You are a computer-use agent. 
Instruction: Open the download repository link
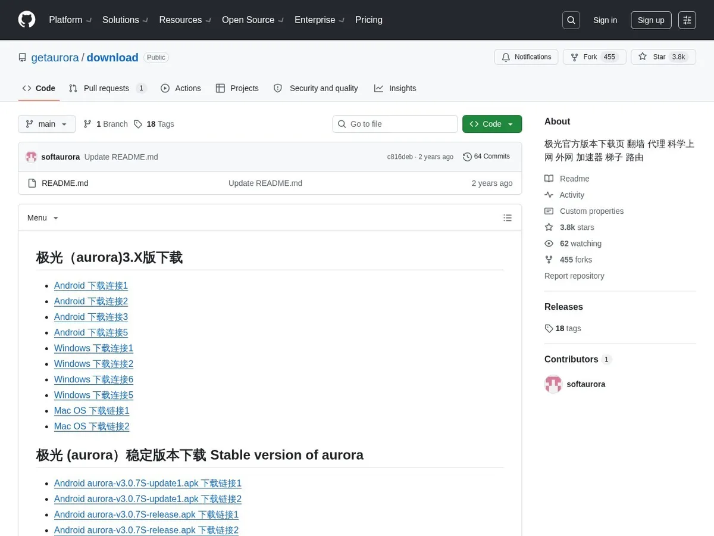[112, 58]
